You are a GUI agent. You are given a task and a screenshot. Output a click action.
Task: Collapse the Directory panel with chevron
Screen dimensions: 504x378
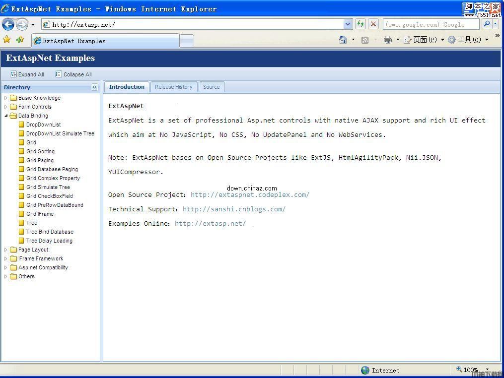94,87
